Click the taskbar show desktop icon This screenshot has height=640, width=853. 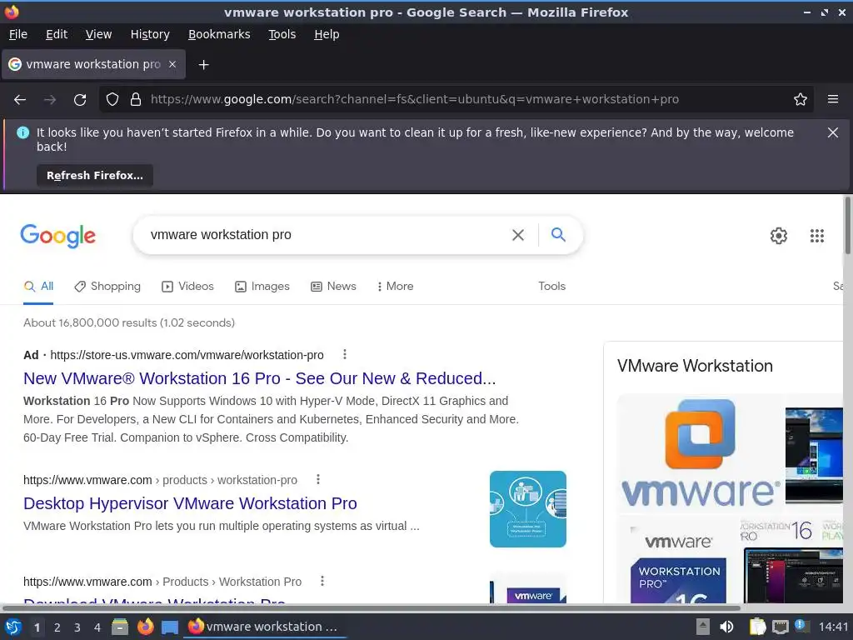tap(170, 627)
